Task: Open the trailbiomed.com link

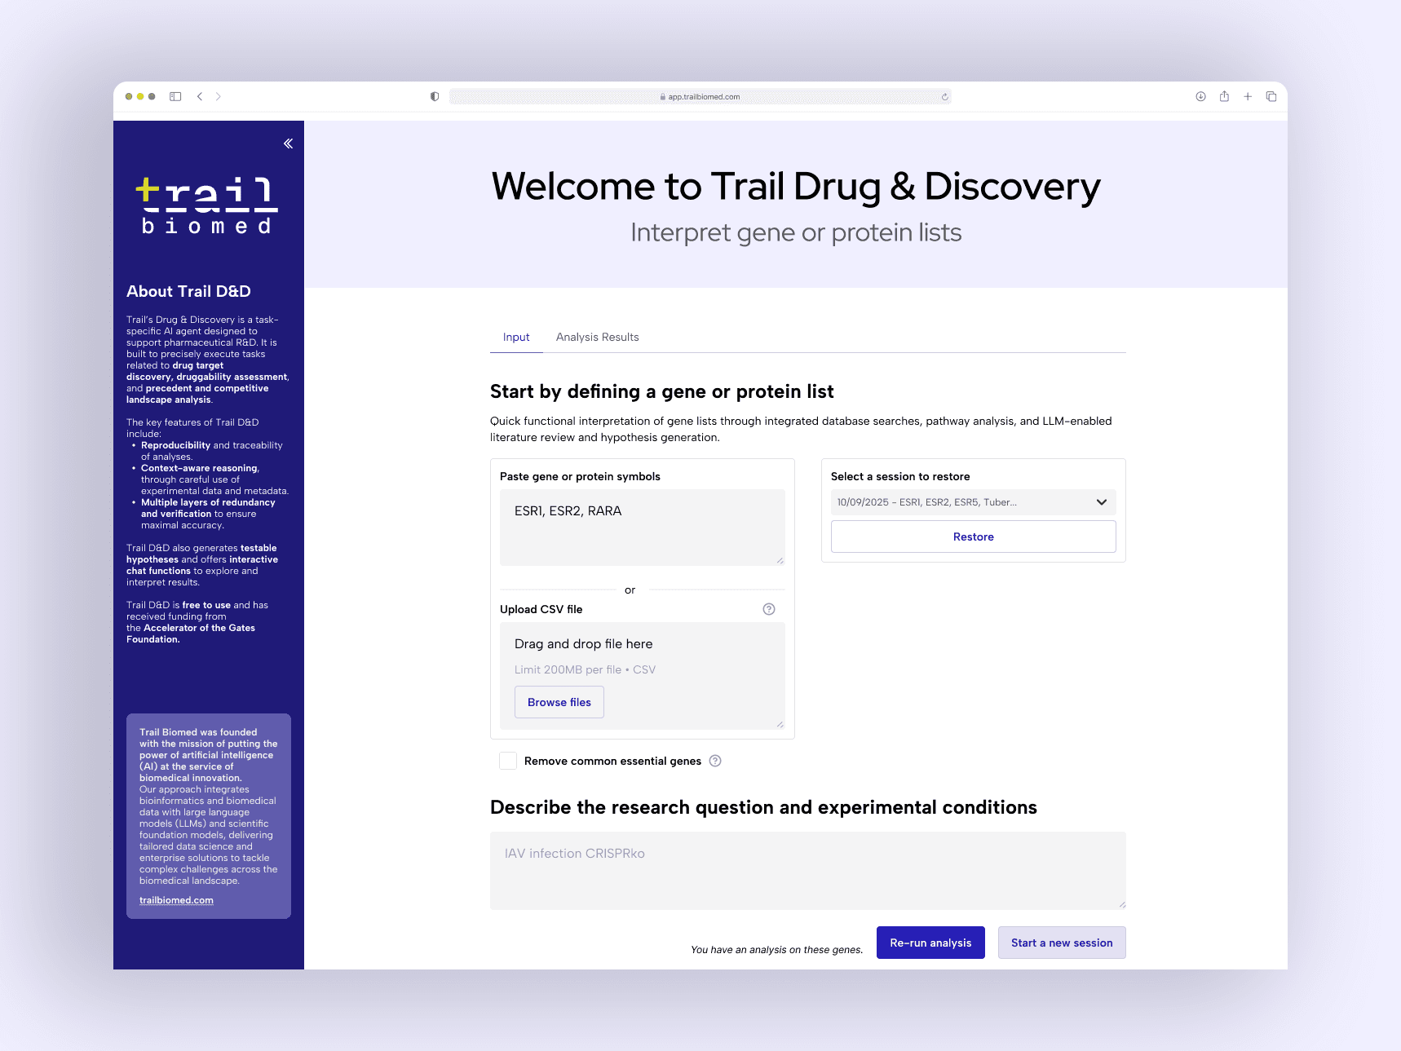Action: click(x=176, y=900)
